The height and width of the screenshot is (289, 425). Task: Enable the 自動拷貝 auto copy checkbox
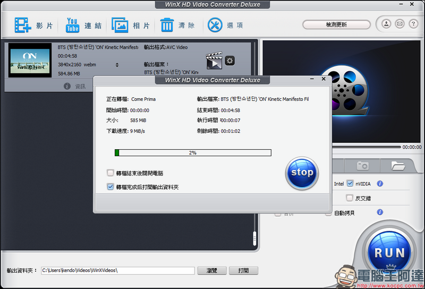[x=328, y=213]
